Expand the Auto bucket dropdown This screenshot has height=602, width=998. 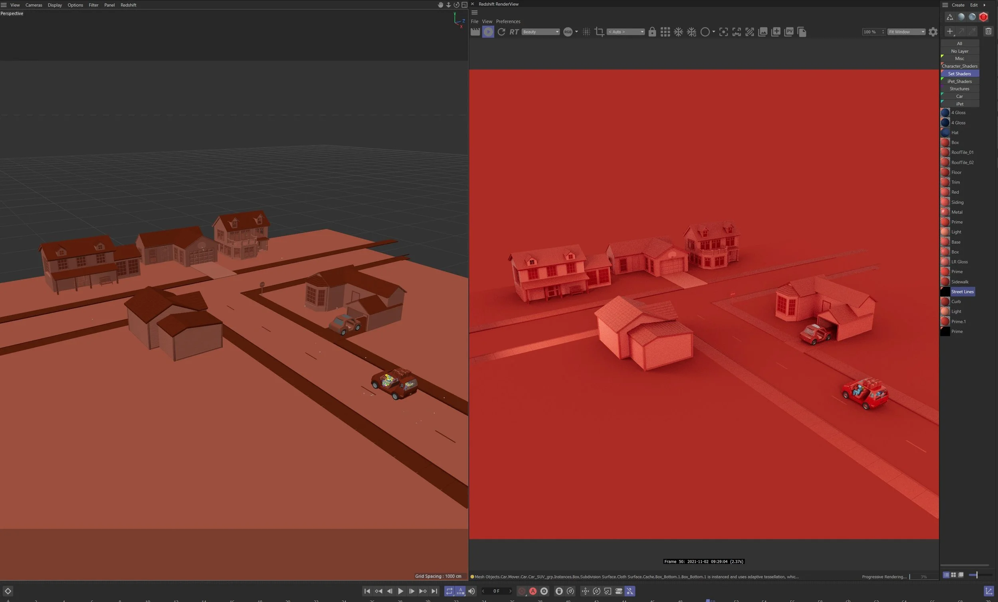[x=626, y=32]
